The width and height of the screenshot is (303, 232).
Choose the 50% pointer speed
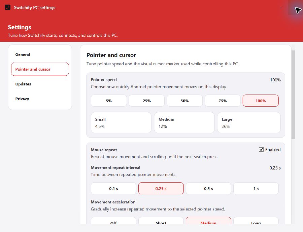[184, 101]
